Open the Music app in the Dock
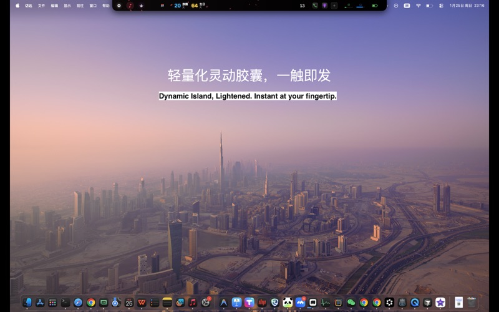Image resolution: width=499 pixels, height=312 pixels. click(x=193, y=303)
